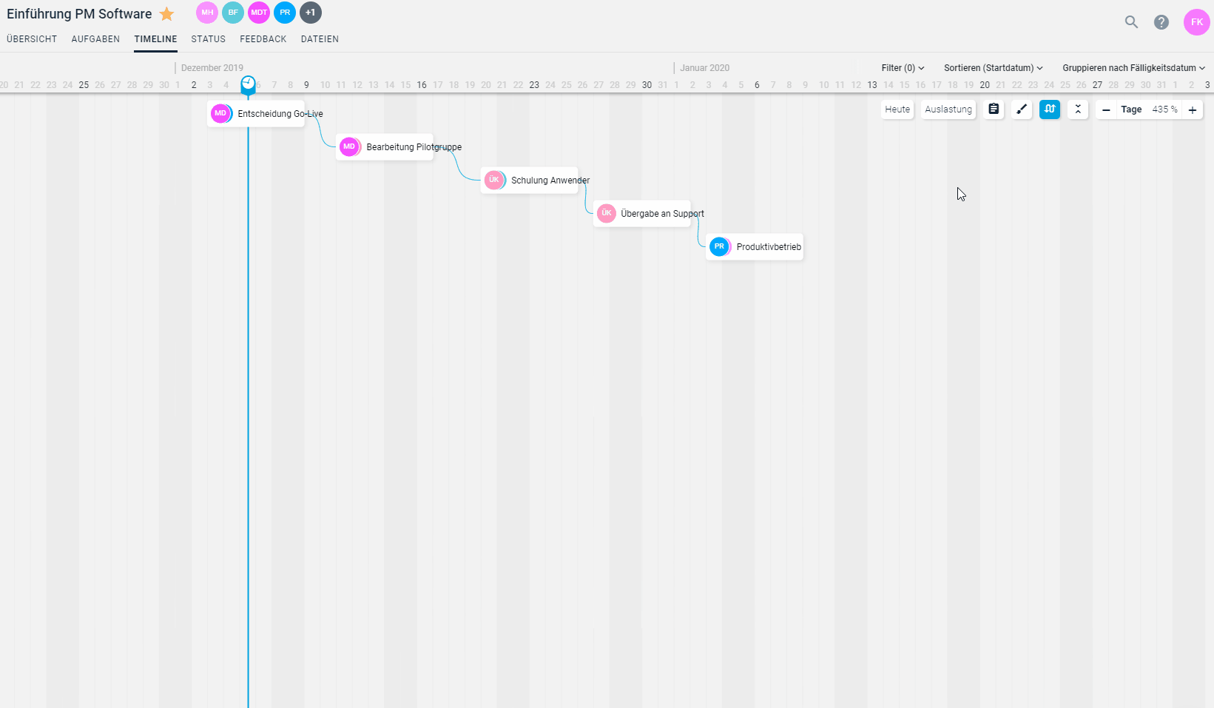Click the collapse rows icon button
Image resolution: width=1214 pixels, height=708 pixels.
1078,109
